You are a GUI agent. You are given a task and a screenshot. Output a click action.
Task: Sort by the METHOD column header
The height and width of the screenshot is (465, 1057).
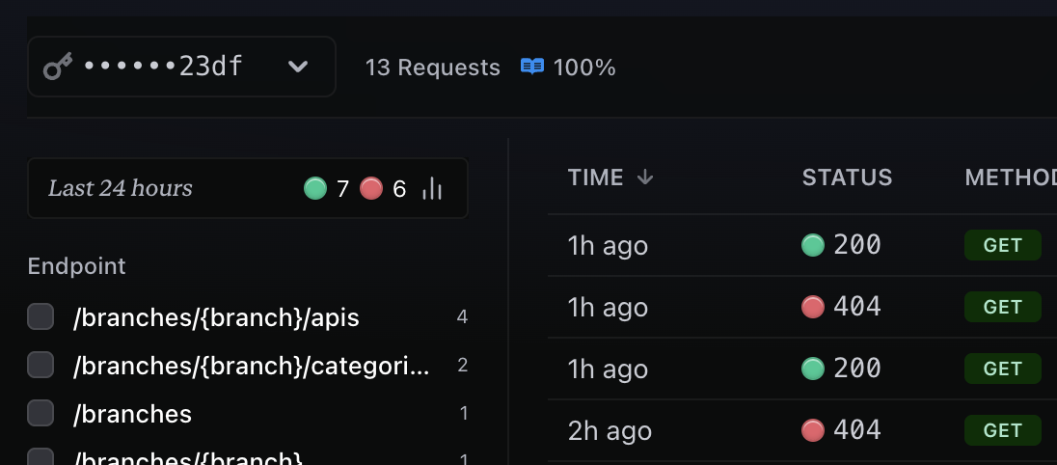[1011, 178]
